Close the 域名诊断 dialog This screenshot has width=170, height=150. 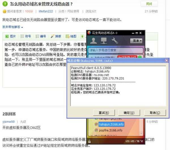(167, 61)
